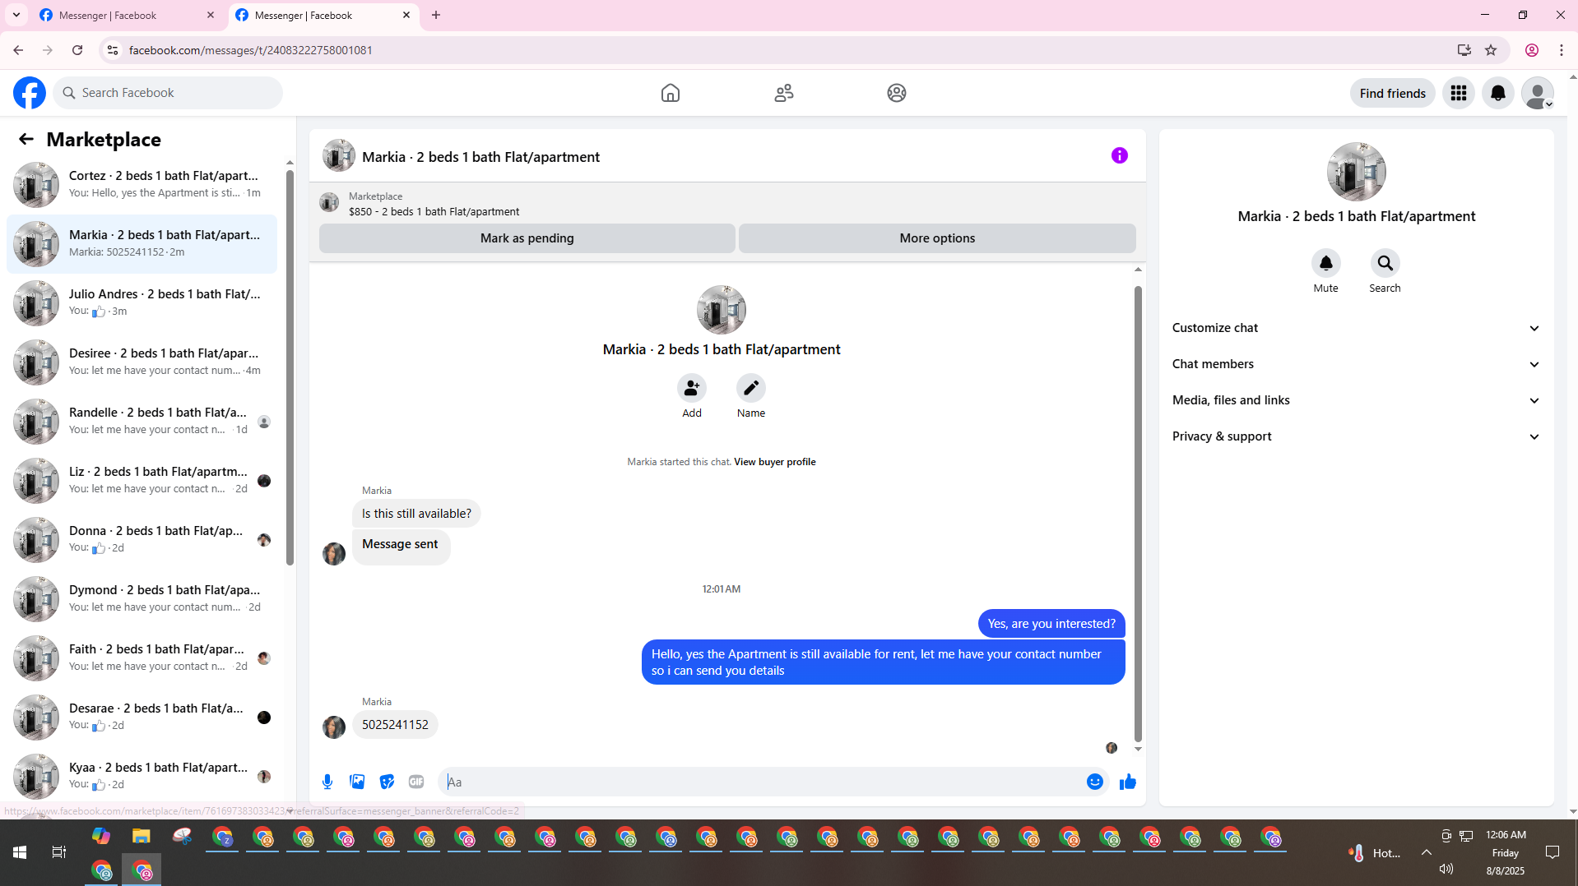Open File Explorer from taskbar
This screenshot has height=886, width=1578.
coord(142,837)
